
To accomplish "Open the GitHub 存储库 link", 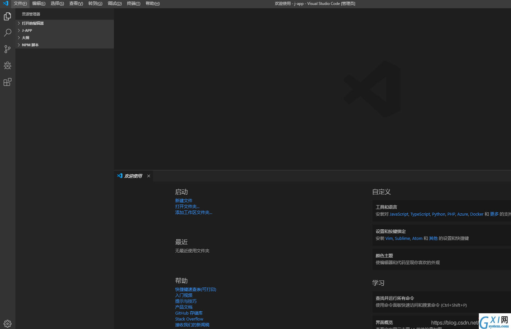I will pyautogui.click(x=189, y=313).
